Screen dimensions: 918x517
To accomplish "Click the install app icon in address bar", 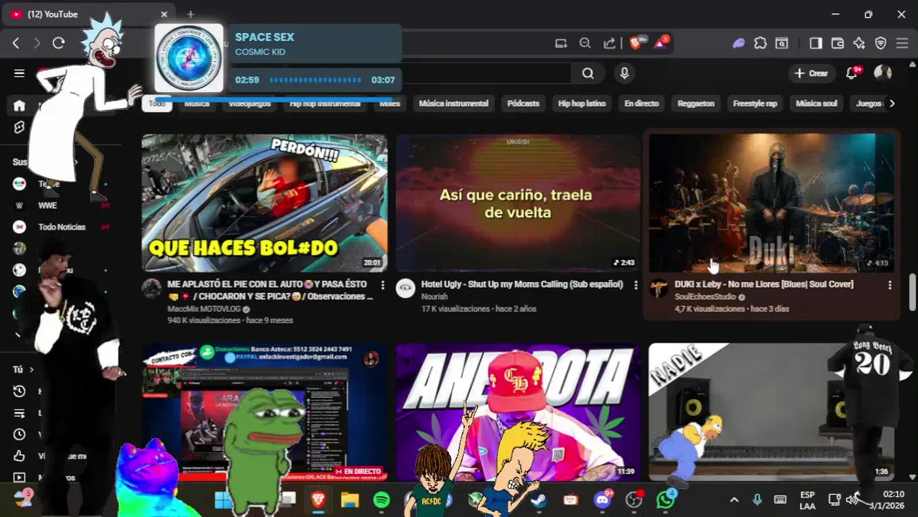I will 561,43.
